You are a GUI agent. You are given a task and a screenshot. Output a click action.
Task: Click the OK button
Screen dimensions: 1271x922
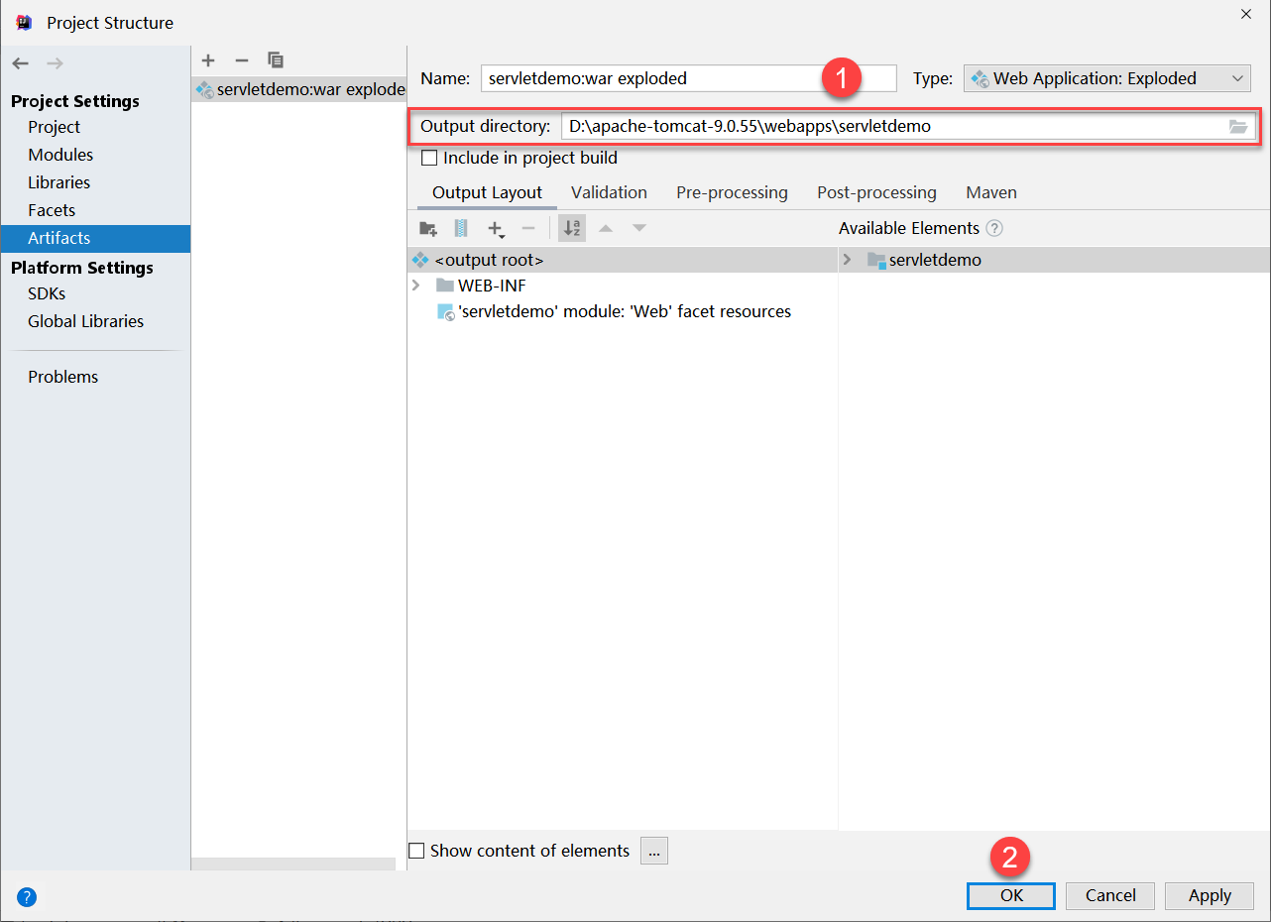click(1011, 895)
